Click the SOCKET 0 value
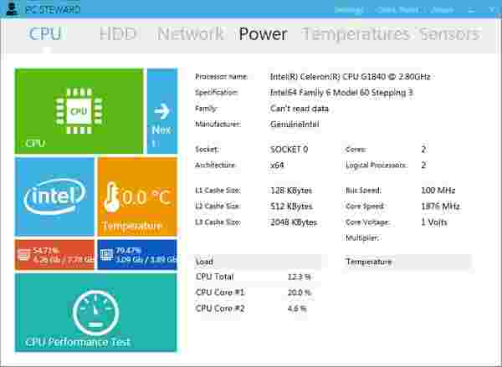 pyautogui.click(x=289, y=150)
